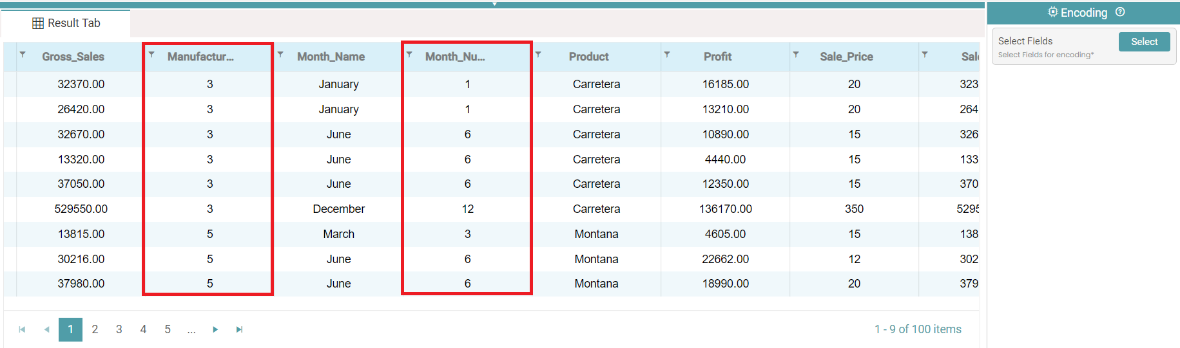Open filter icon for Manufacturer column

click(x=151, y=55)
